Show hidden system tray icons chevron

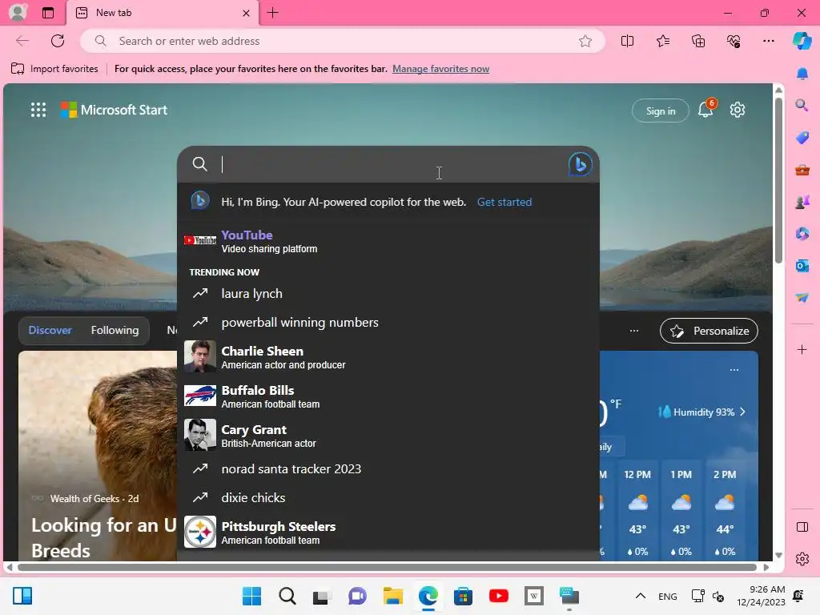(x=640, y=596)
